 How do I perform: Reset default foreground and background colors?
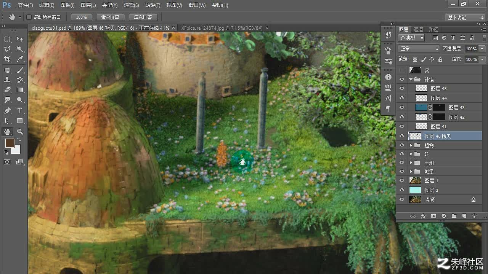[x=6, y=153]
